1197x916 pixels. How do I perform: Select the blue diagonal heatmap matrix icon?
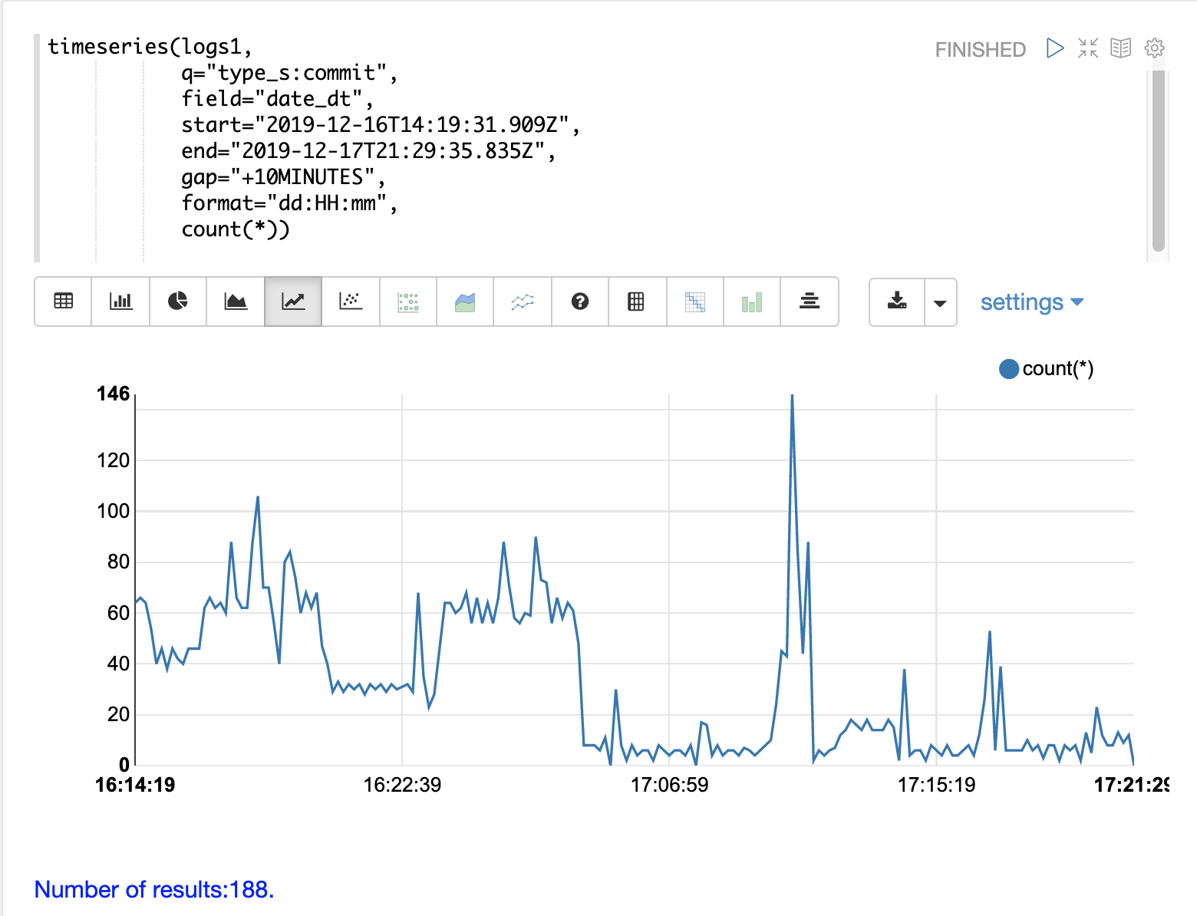[695, 301]
